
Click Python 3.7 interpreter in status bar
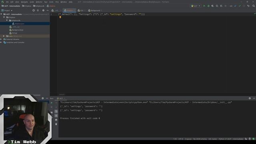click(231, 139)
